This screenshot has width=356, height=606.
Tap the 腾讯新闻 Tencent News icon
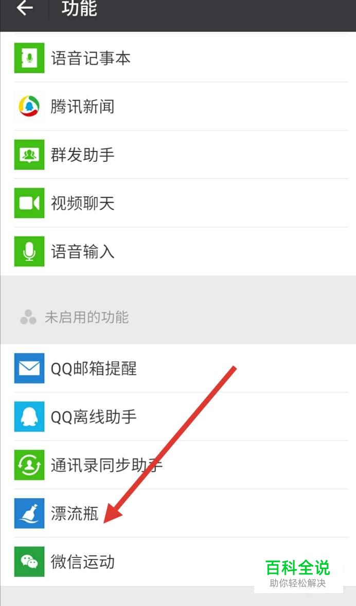pyautogui.click(x=29, y=106)
